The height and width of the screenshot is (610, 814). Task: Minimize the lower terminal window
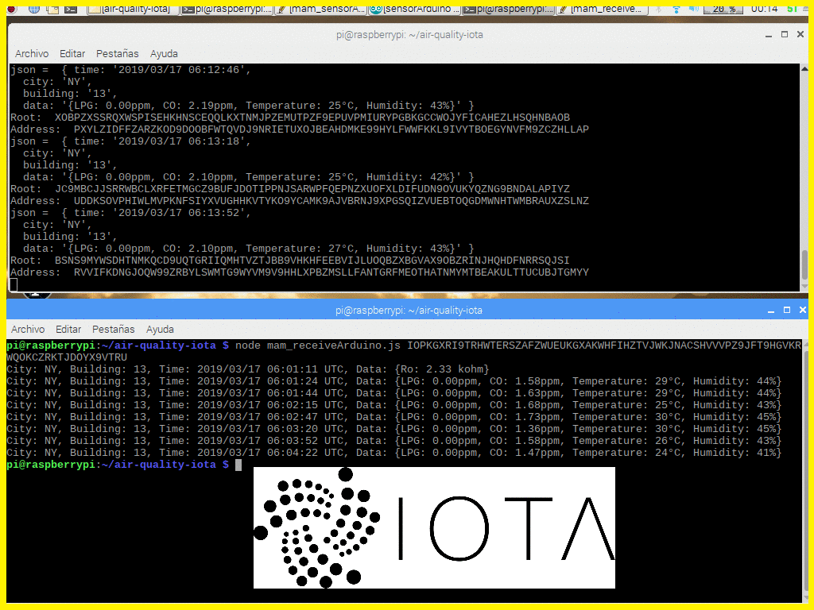pos(771,311)
